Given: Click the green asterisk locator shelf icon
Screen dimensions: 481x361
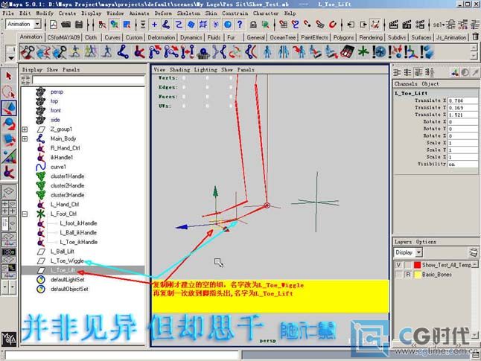Looking at the screenshot, I should pos(363,51).
